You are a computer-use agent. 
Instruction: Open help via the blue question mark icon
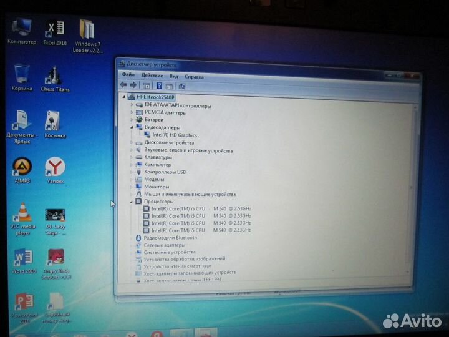(159, 85)
